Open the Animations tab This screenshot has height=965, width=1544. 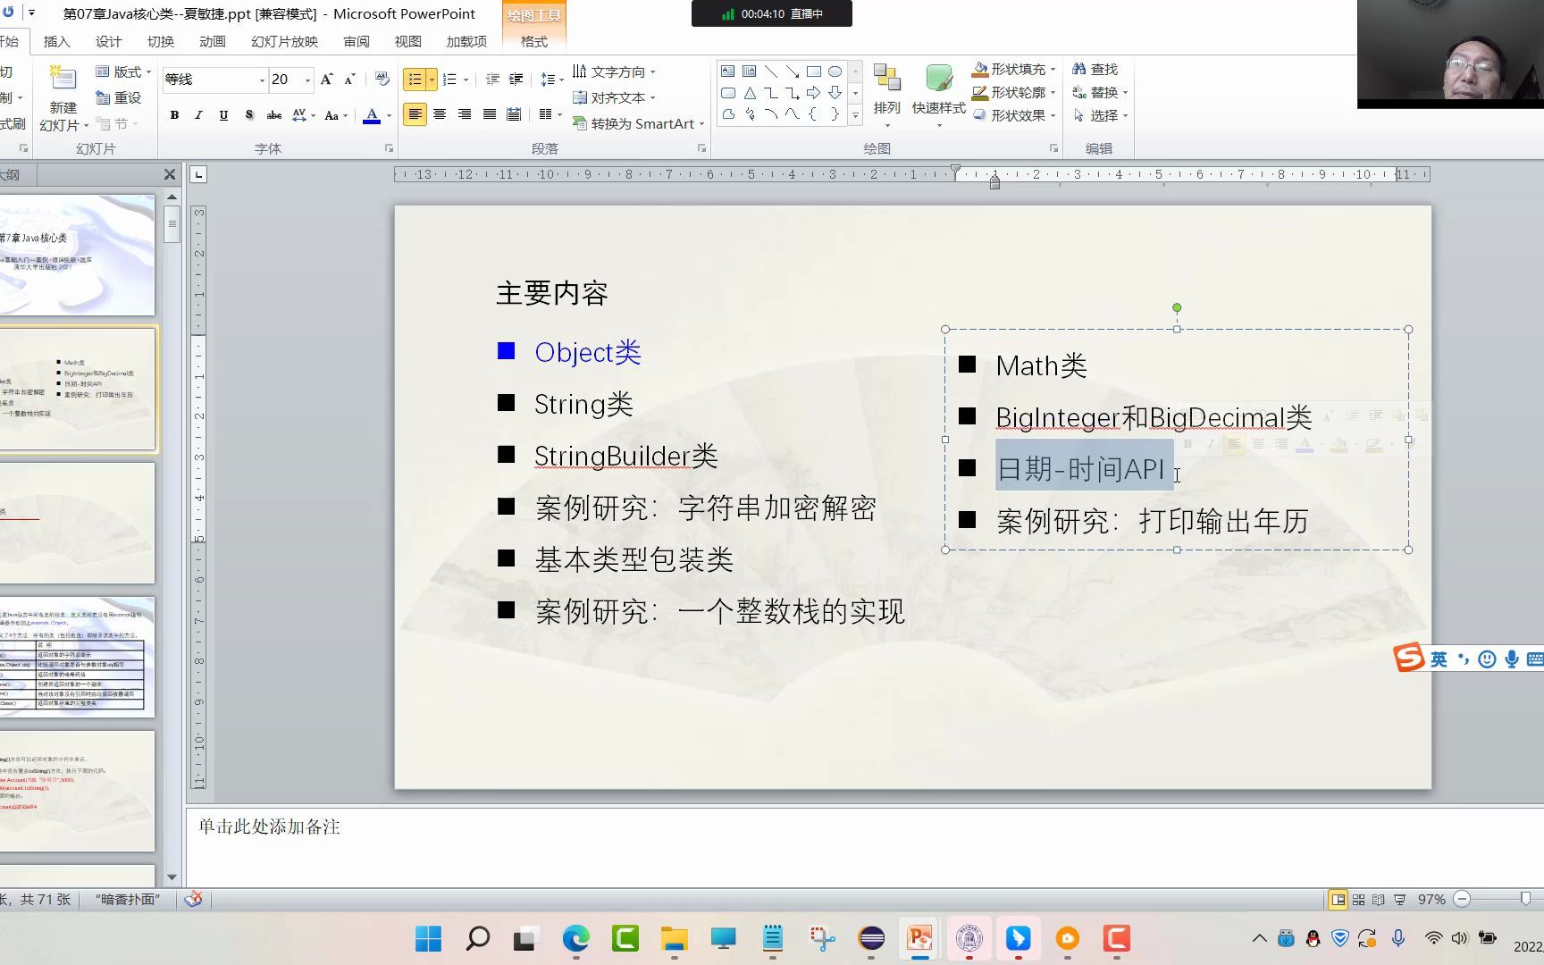tap(213, 41)
